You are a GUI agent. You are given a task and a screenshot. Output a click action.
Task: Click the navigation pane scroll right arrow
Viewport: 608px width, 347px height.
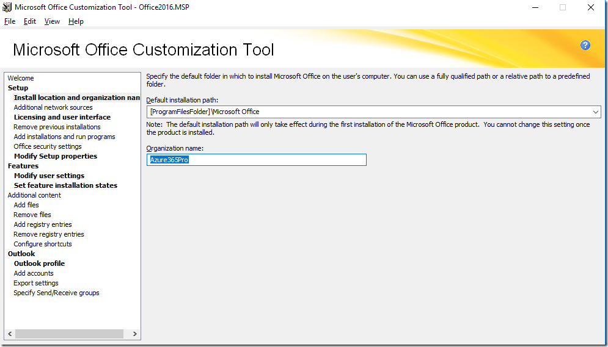tap(134, 334)
